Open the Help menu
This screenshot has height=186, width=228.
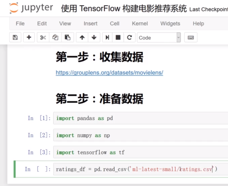tap(198, 24)
